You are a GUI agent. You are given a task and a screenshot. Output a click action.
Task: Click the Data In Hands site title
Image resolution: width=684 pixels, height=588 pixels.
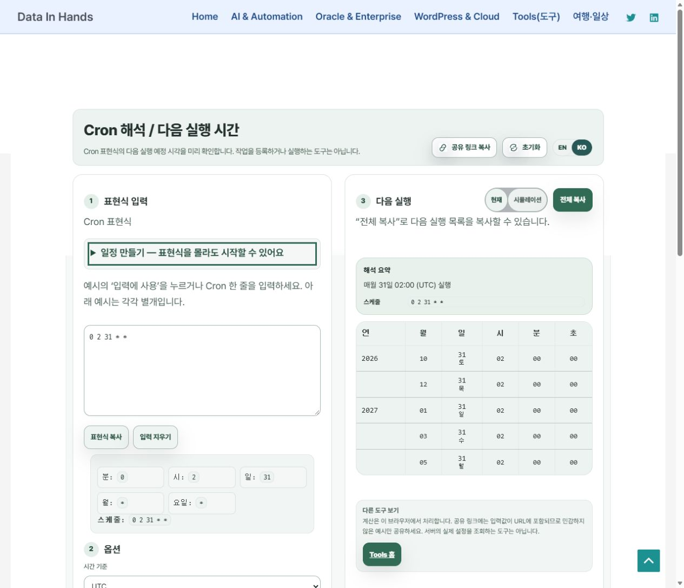pos(55,17)
